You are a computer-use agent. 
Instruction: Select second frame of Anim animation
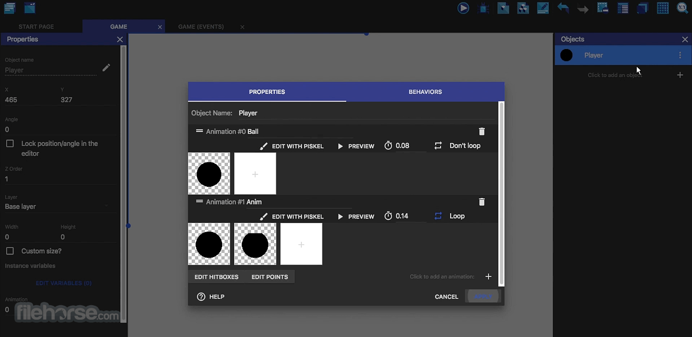coord(255,244)
